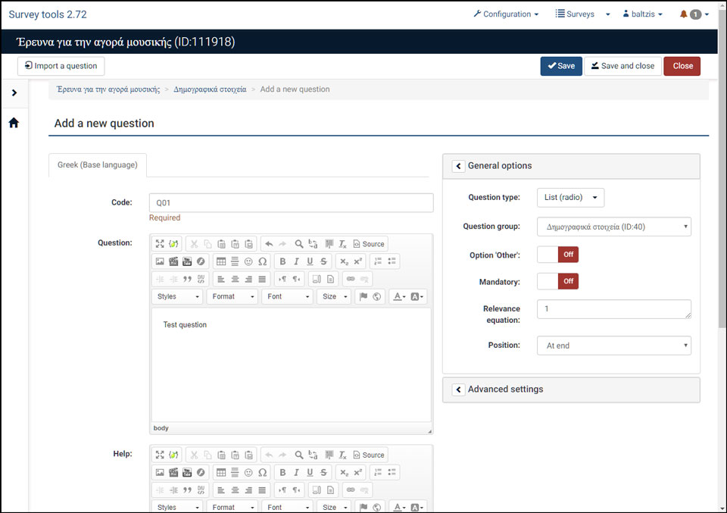Open the Configuration menu
Image resolution: width=727 pixels, height=513 pixels.
tap(506, 14)
